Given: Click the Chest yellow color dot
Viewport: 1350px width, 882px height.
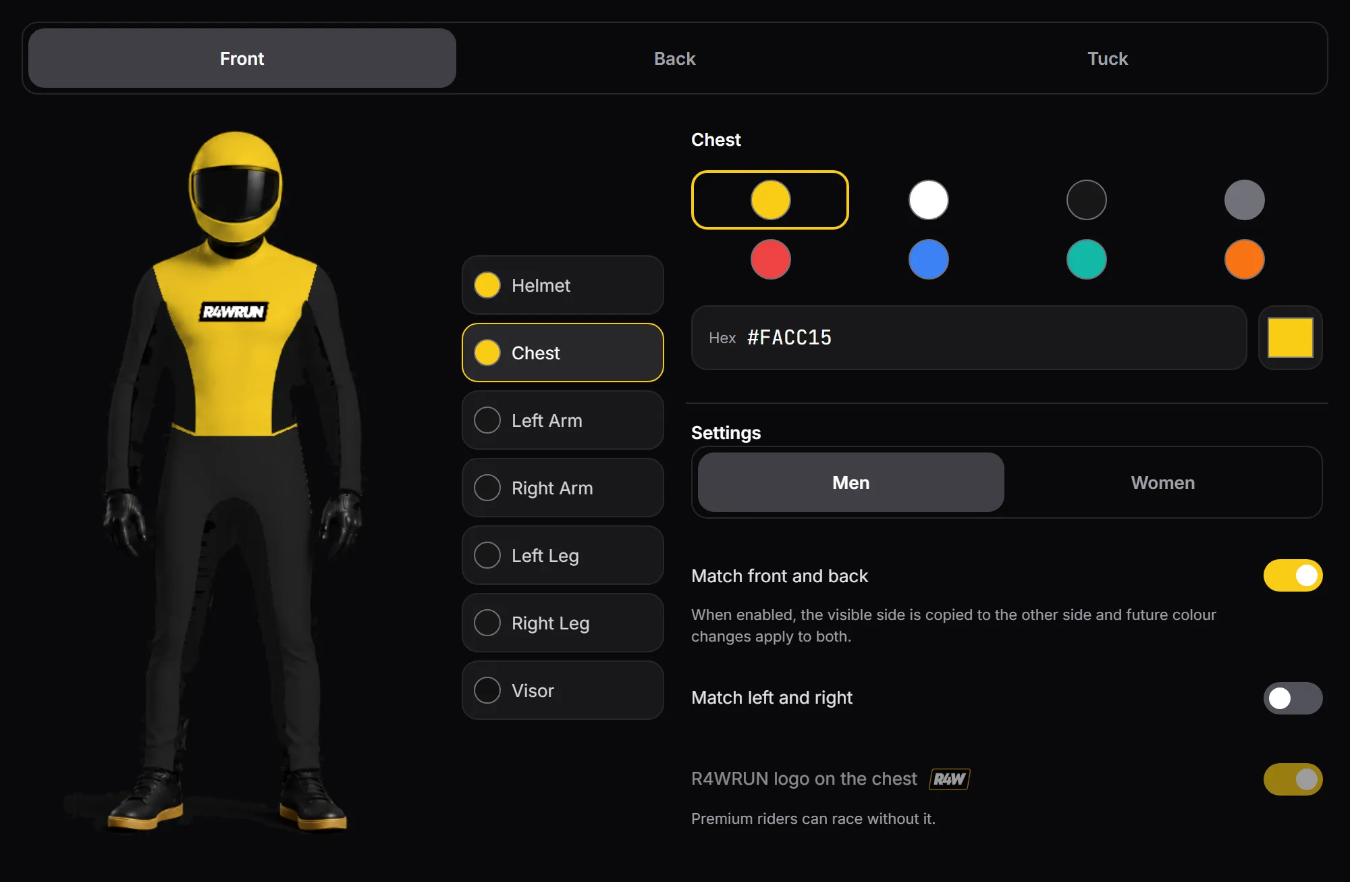Looking at the screenshot, I should pyautogui.click(x=487, y=353).
